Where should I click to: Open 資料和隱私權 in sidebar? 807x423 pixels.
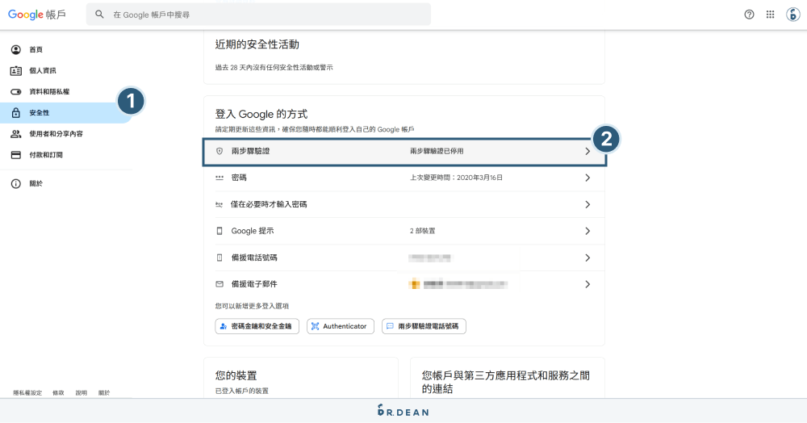(x=49, y=91)
